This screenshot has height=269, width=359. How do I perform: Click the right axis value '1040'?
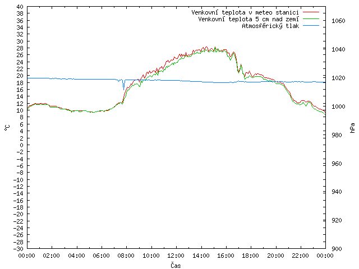click(x=338, y=49)
